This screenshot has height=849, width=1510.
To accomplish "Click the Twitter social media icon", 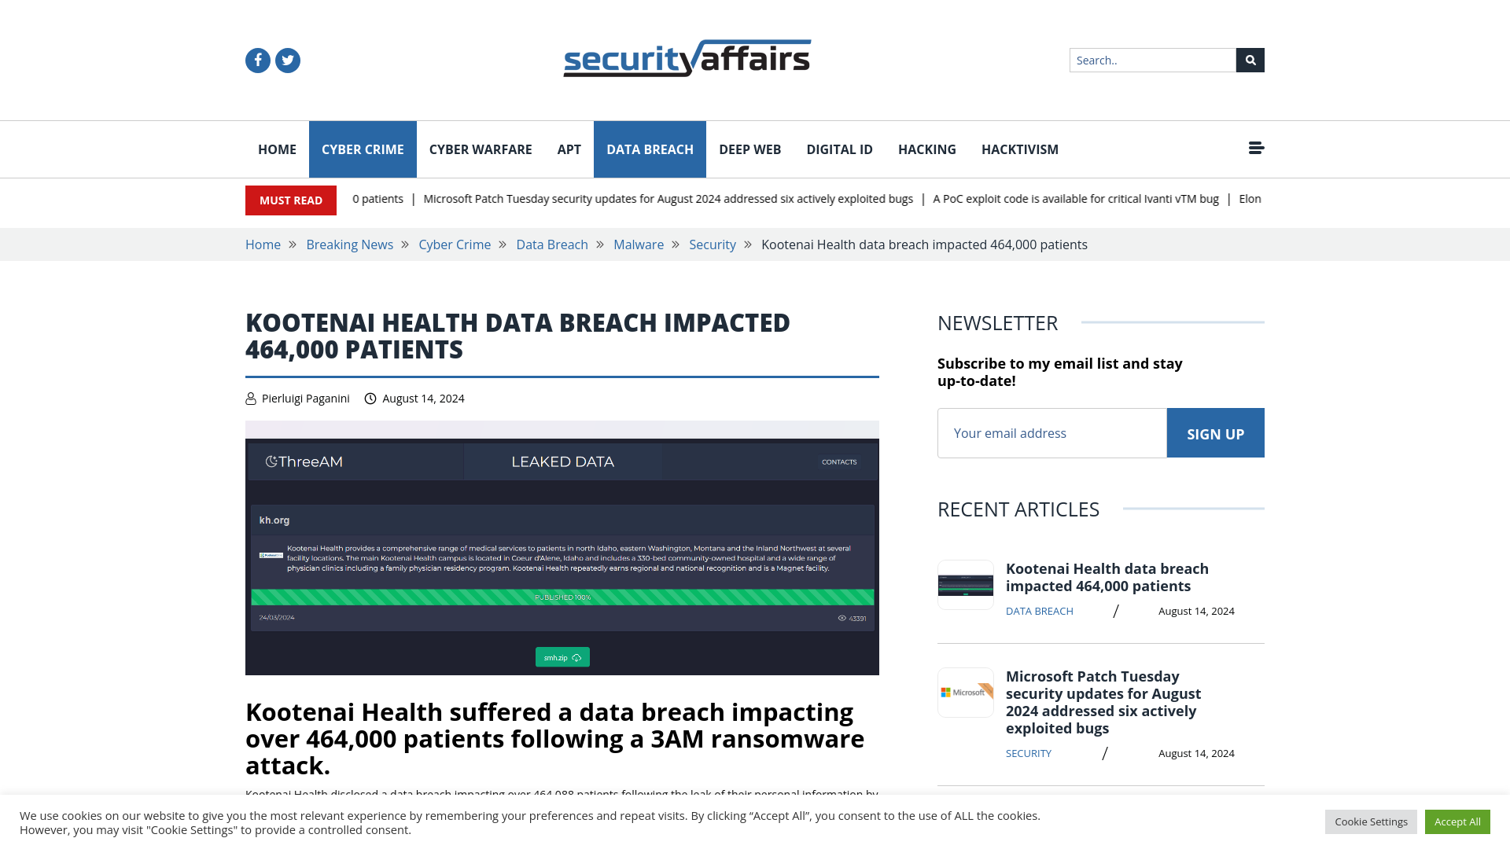I will click(287, 59).
